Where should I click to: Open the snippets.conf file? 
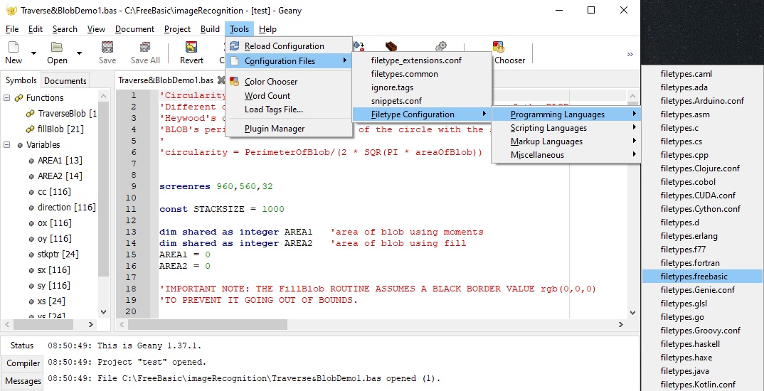tap(422, 101)
